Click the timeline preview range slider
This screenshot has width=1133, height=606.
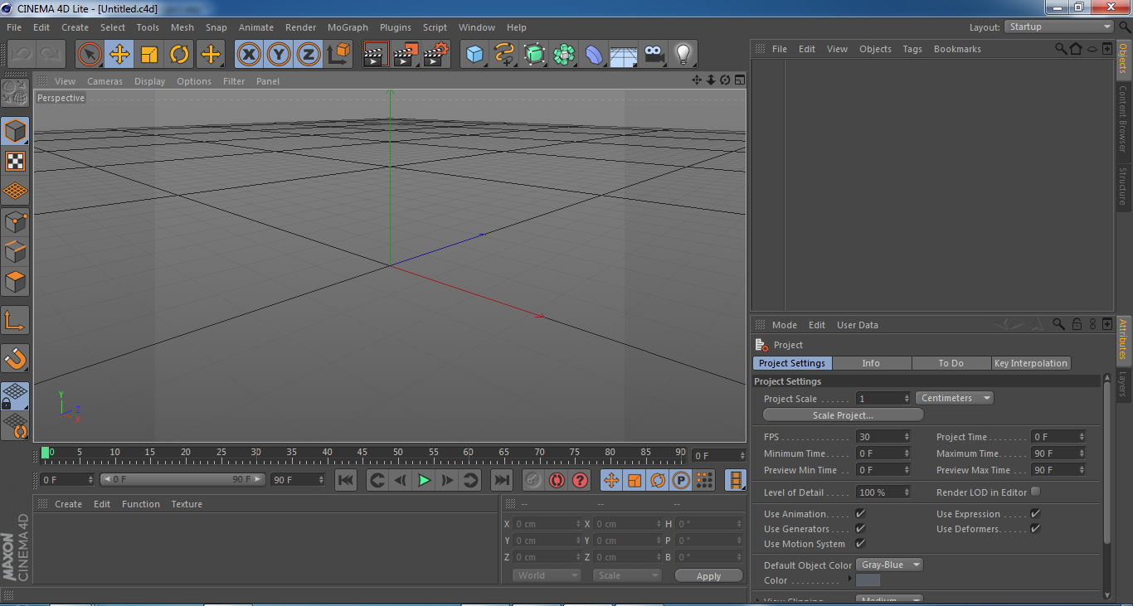(183, 479)
